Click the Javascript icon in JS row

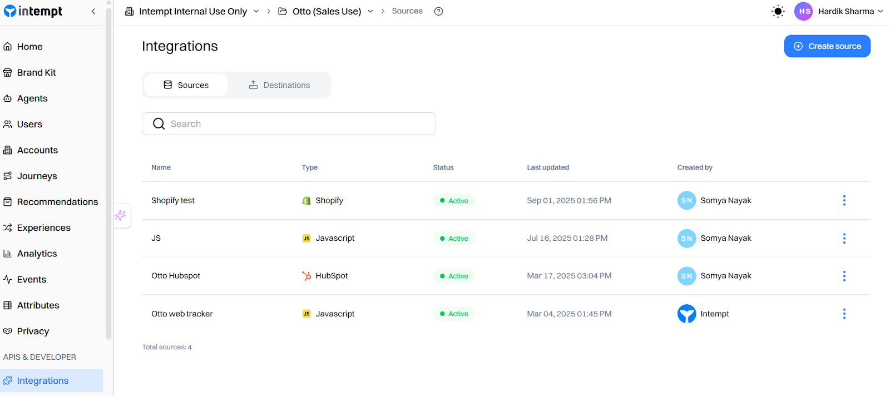[x=306, y=238]
